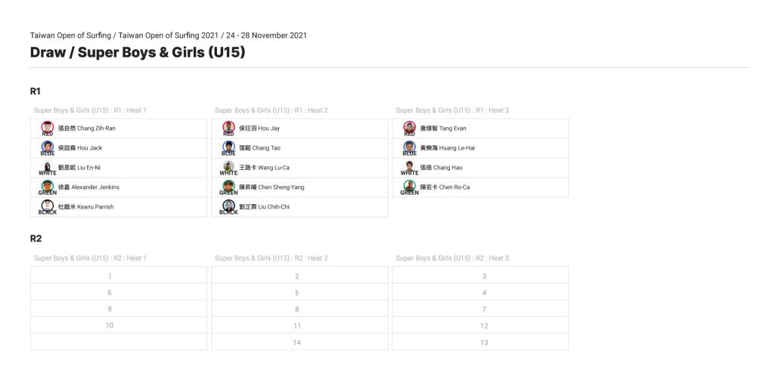Screen dimensions: 779x371
Task: Click Hou Jack's blue jersey avatar
Action: click(47, 147)
